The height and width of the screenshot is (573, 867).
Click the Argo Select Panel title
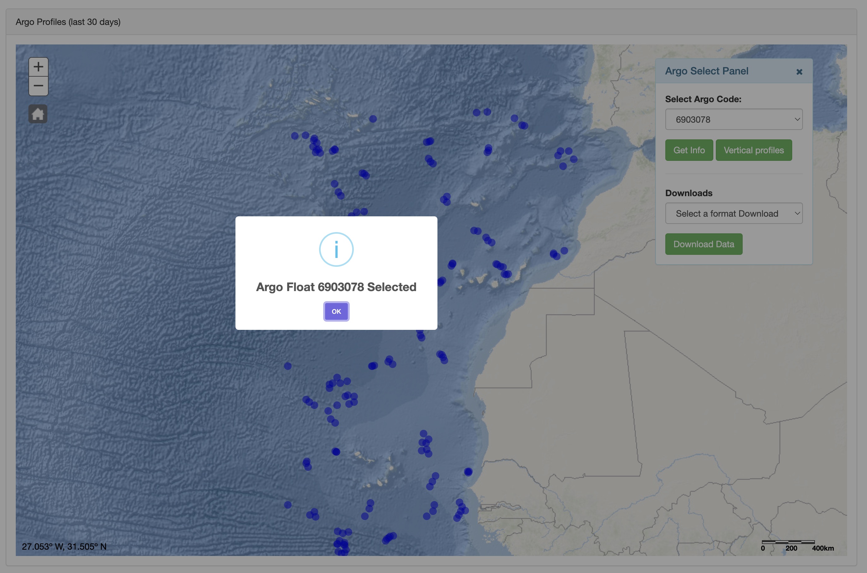tap(706, 71)
